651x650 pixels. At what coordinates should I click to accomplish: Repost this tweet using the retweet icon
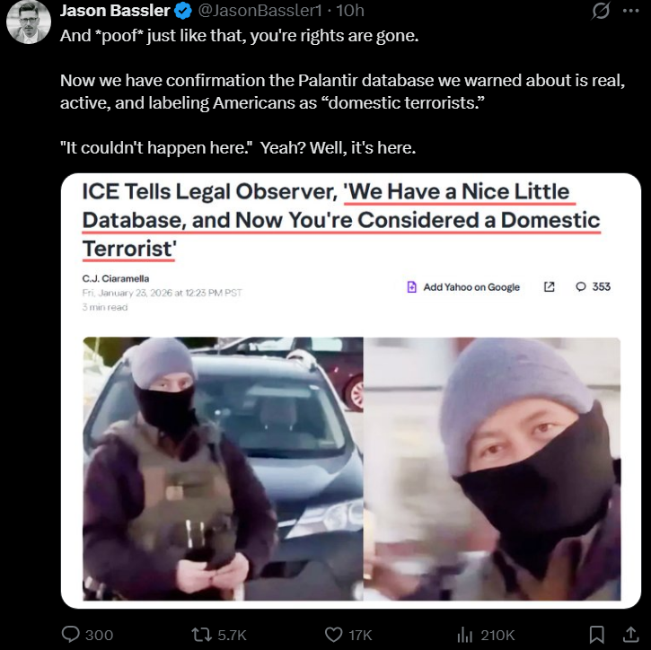click(x=201, y=635)
